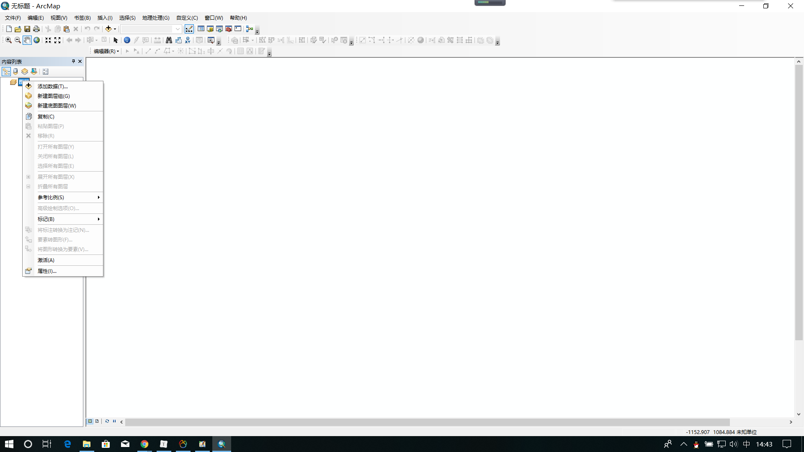Open the 编辑器(R) dropdown menu
This screenshot has width=804, height=452.
pyautogui.click(x=106, y=51)
